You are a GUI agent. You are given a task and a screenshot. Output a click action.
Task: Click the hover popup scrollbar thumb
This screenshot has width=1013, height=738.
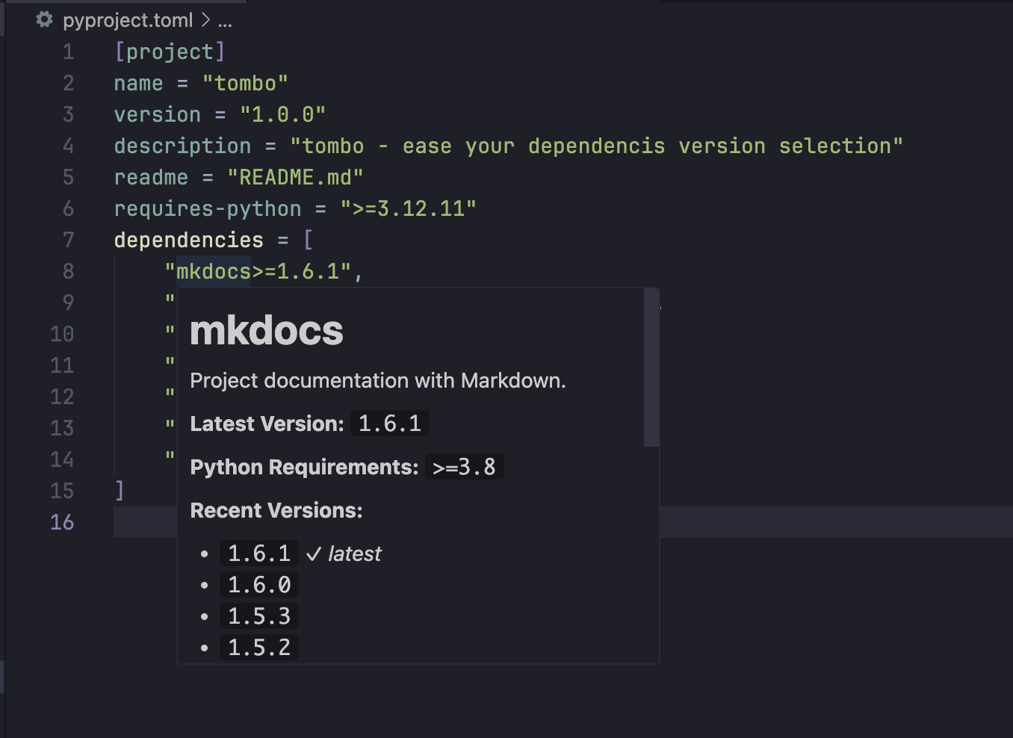click(x=651, y=368)
